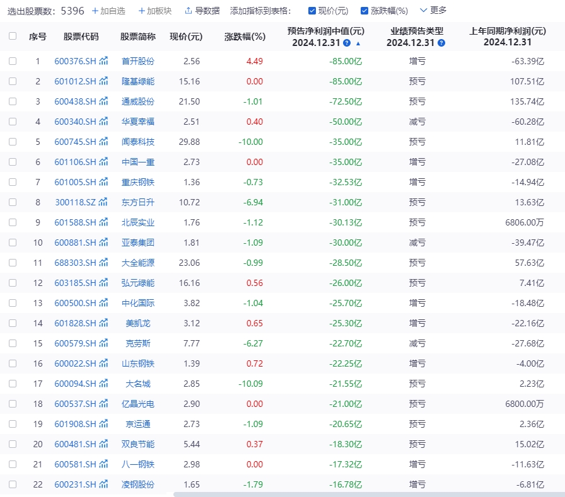Open chart icon beside 600094.SH
This screenshot has width=565, height=497.
coord(103,383)
